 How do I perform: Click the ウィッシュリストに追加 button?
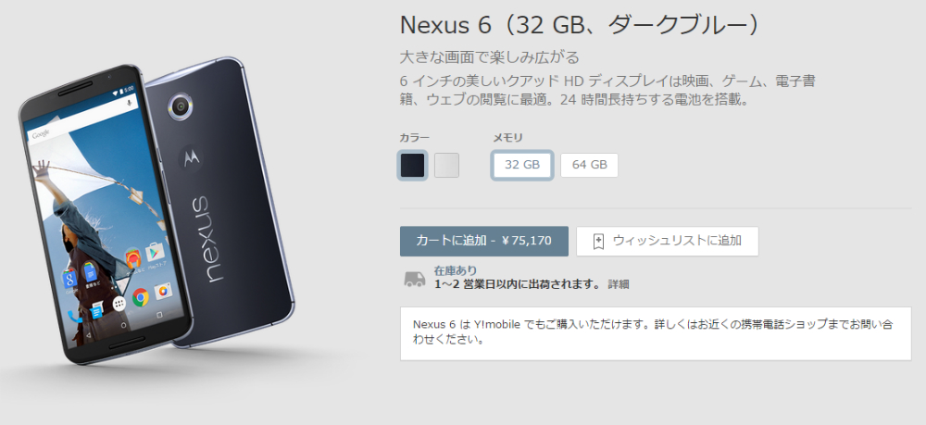pos(668,241)
